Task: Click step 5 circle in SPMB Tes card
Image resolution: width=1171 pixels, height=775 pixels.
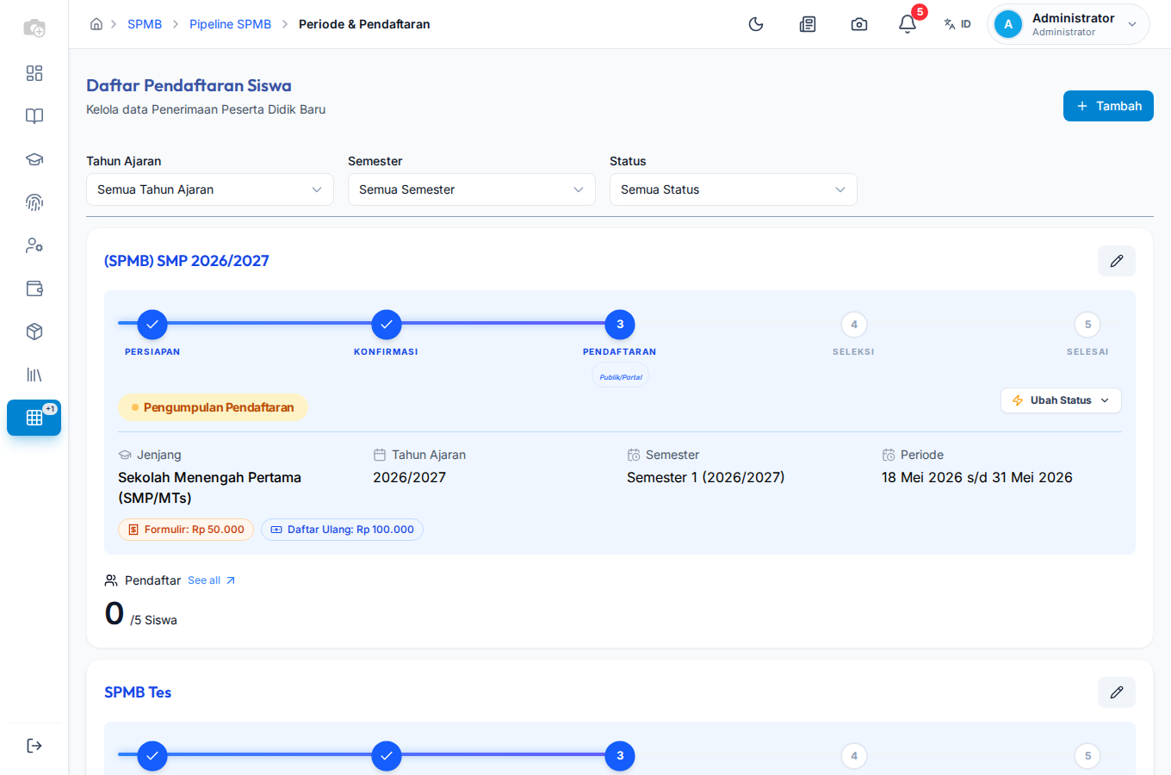Action: coord(1087,756)
